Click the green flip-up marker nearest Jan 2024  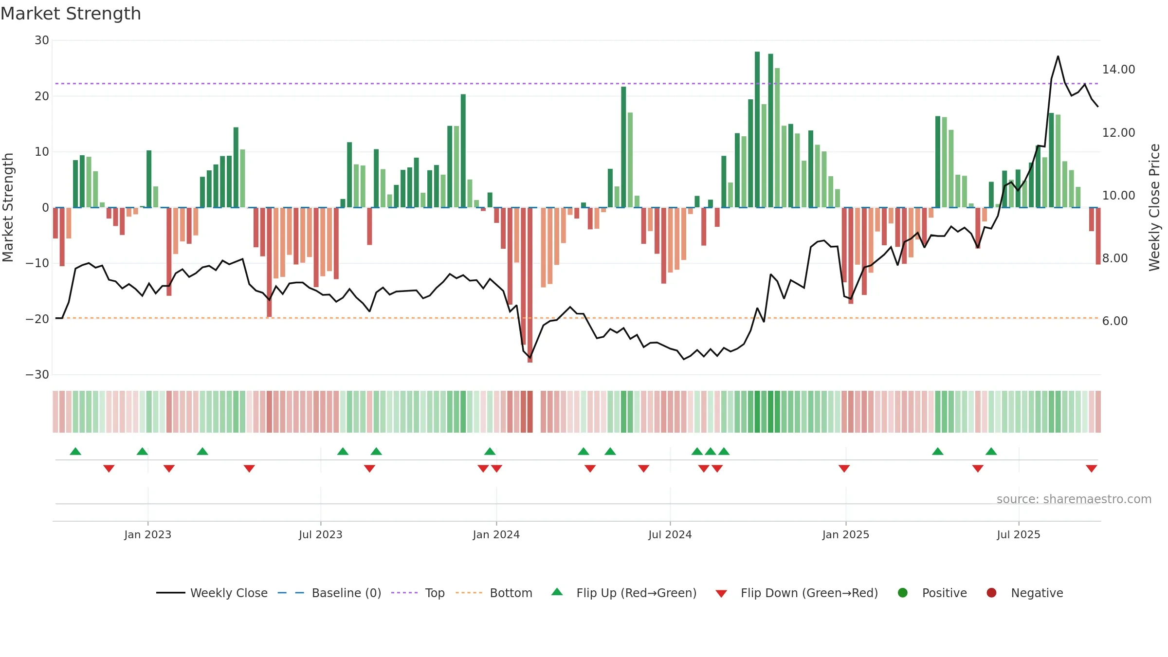tap(490, 451)
